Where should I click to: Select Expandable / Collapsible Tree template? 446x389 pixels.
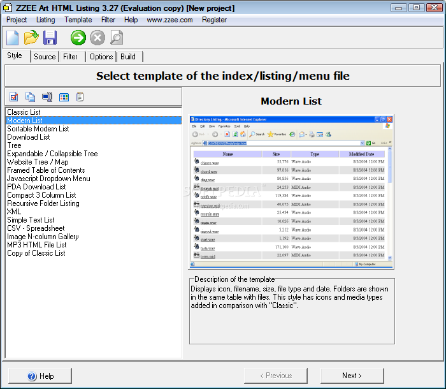(94, 154)
